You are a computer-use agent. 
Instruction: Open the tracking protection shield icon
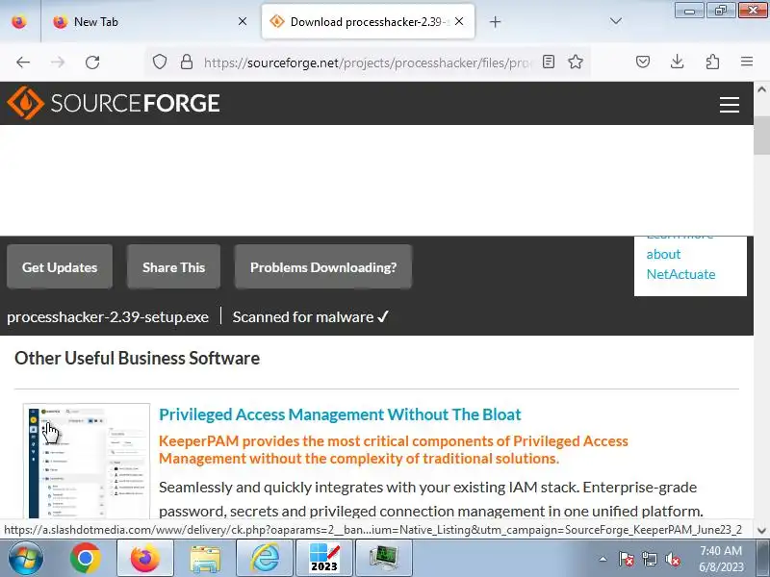160,62
